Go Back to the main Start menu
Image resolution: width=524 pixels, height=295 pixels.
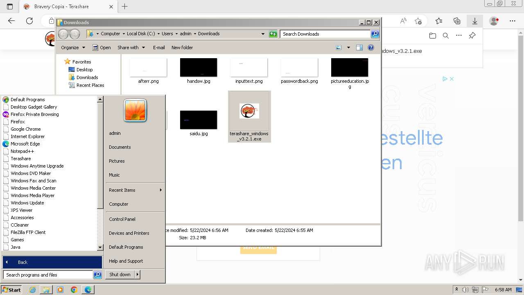point(52,262)
